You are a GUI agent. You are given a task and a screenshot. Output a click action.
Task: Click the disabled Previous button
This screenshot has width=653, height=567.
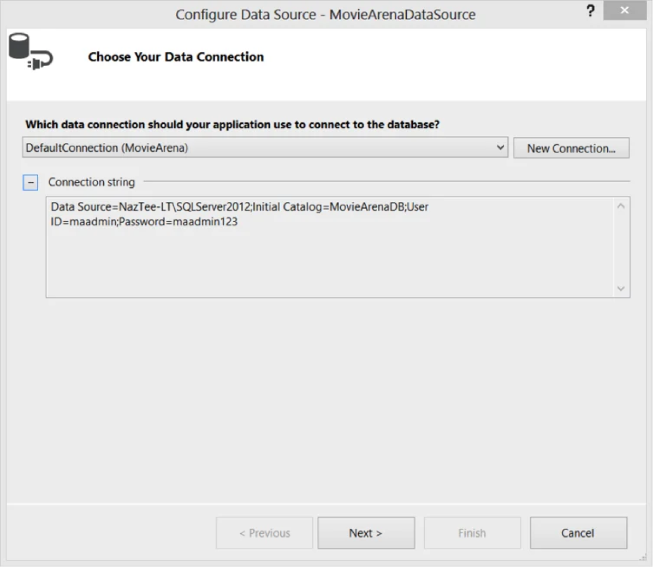tap(264, 533)
